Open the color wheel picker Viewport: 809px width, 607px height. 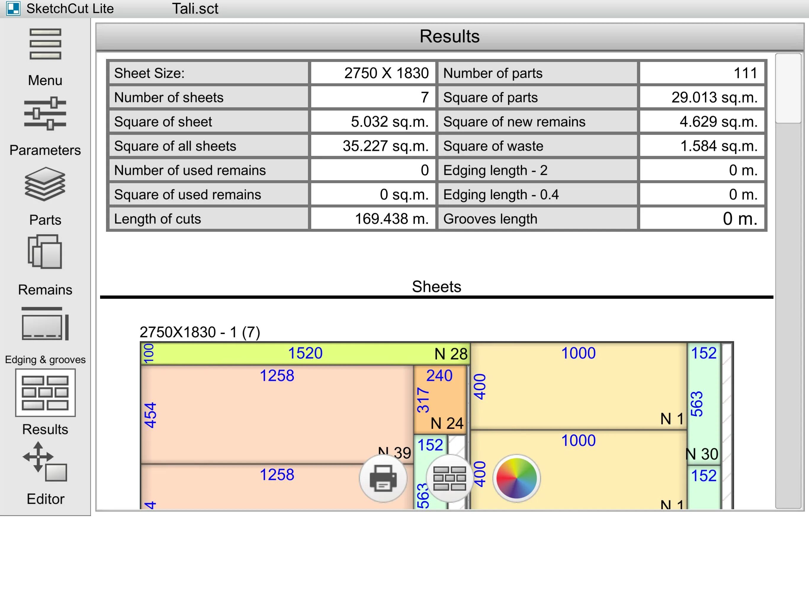point(516,478)
